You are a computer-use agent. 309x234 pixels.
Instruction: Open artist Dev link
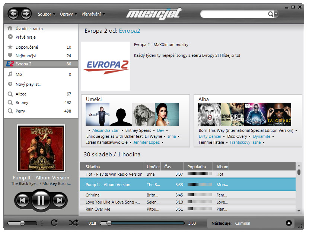(160, 131)
